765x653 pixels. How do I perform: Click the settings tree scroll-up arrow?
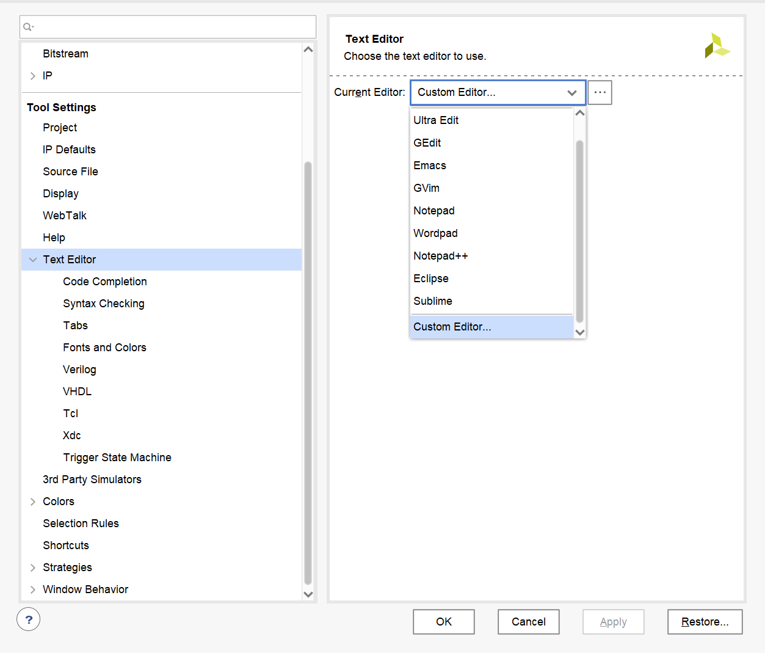[x=308, y=49]
